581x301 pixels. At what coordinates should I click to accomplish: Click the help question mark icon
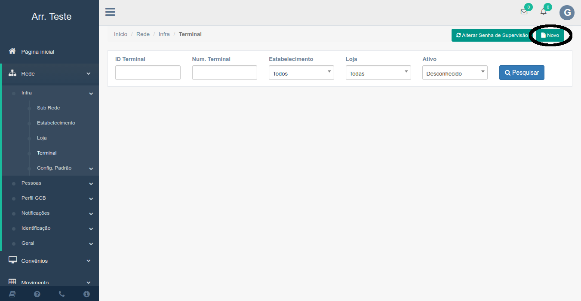tap(37, 294)
